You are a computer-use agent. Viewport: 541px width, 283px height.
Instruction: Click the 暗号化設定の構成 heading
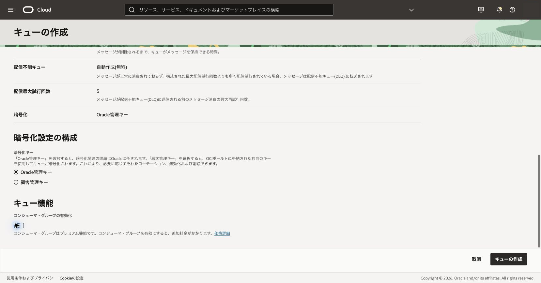pos(46,138)
